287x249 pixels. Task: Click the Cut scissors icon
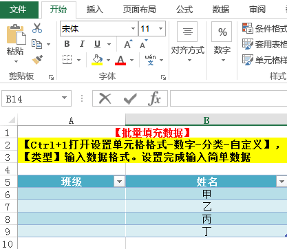coord(37,28)
